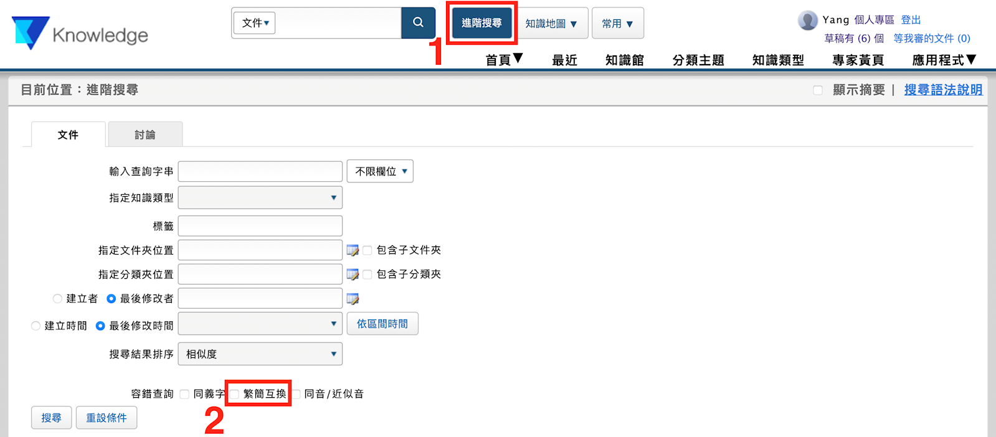Open the 知識館 menu item
Viewport: 996px width, 437px height.
624,60
